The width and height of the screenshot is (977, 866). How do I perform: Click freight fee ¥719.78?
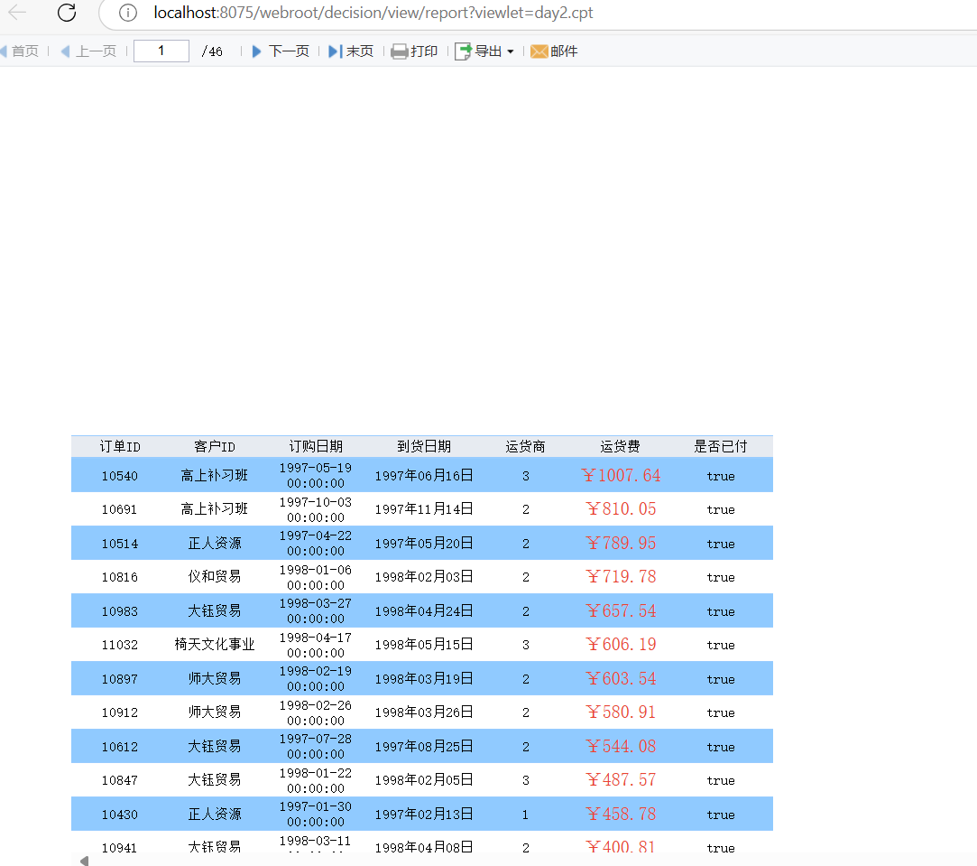click(x=621, y=576)
